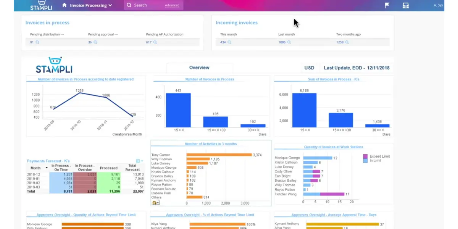Viewport: 458px width, 229px height.
Task: Open the Month column sort dropdown arrow
Action: 47,168
